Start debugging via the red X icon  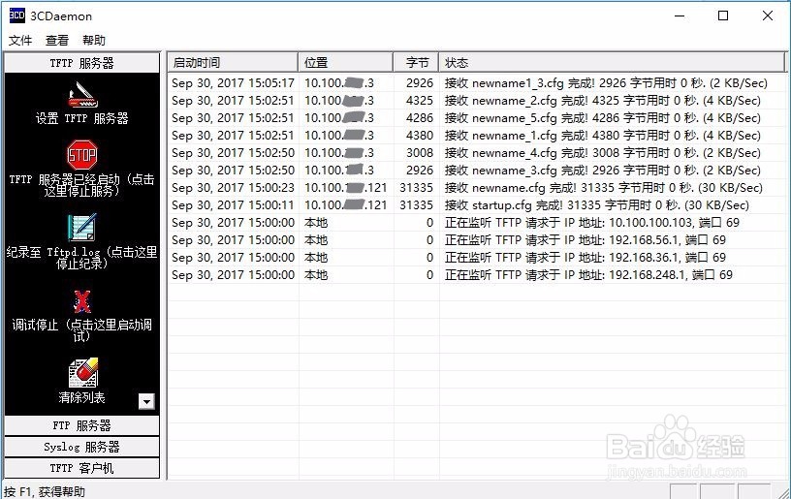click(82, 302)
